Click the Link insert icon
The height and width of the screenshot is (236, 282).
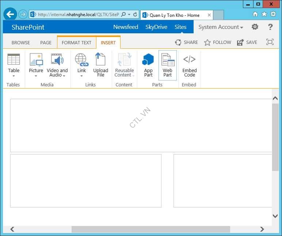[81, 60]
